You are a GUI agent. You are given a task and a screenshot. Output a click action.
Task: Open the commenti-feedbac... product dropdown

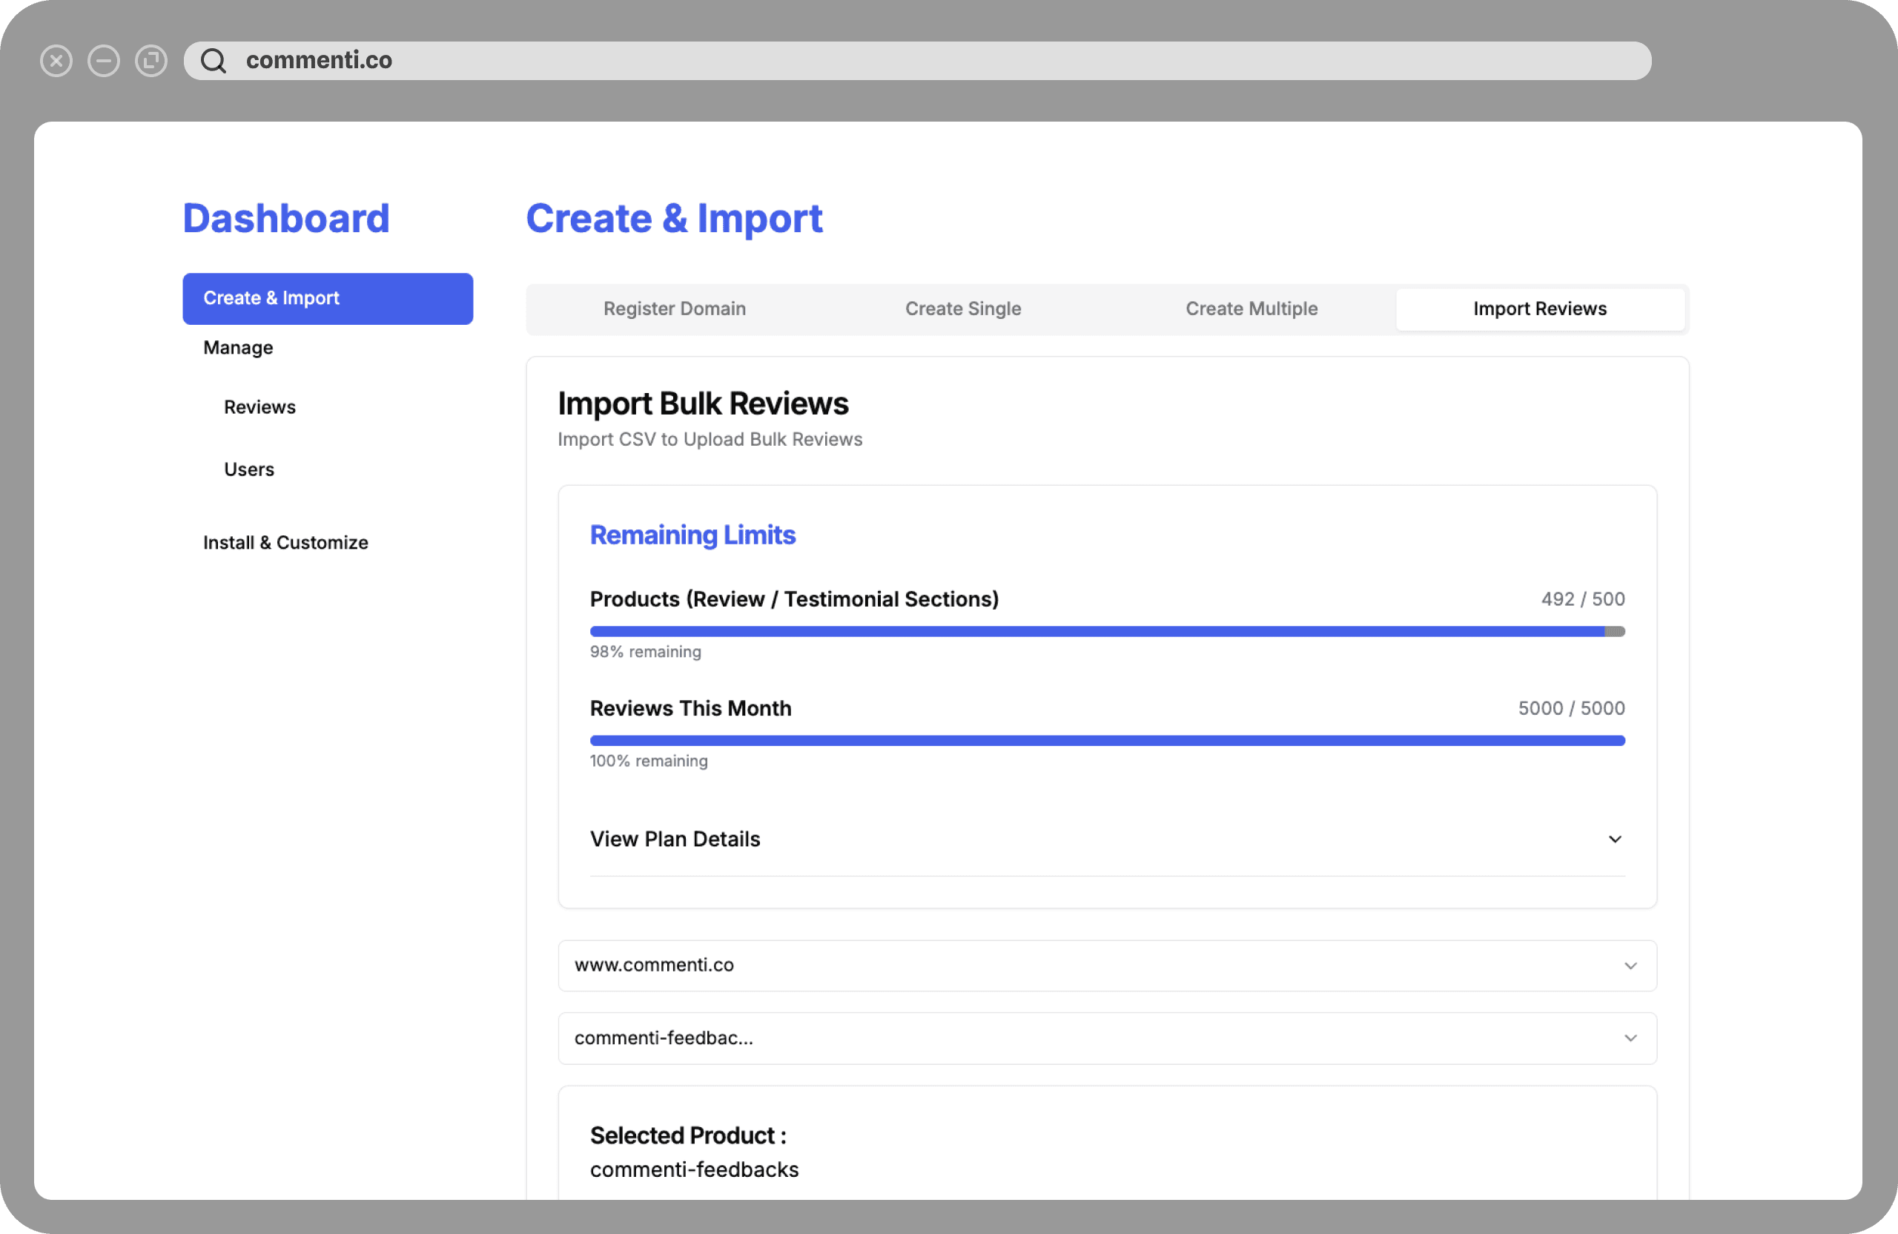click(1107, 1037)
